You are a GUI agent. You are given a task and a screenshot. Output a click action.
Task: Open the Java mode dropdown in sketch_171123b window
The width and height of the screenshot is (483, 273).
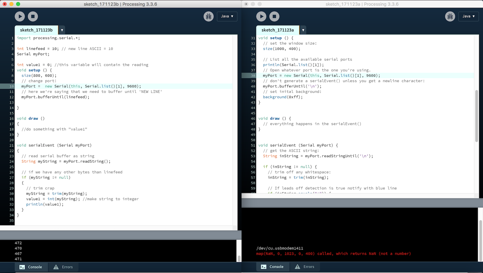(227, 16)
